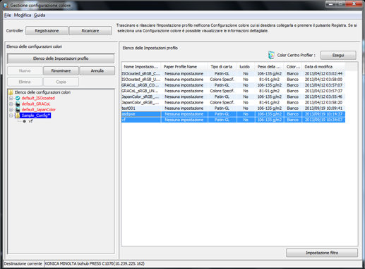Screen dimensions: 365x269
Task: Click the Annulla button
Action: point(97,70)
